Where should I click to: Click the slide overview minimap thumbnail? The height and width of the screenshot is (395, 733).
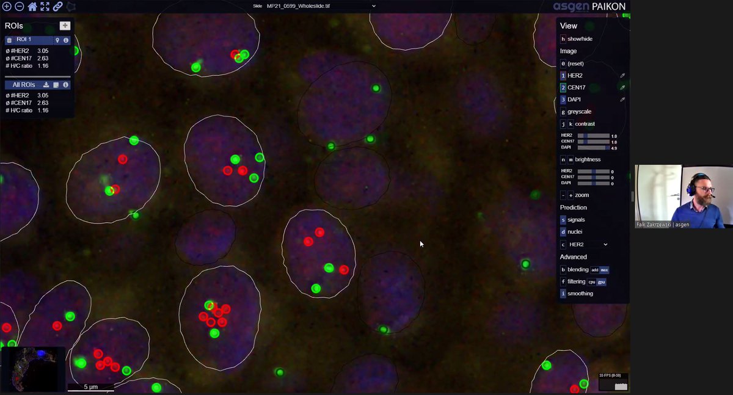pos(33,369)
